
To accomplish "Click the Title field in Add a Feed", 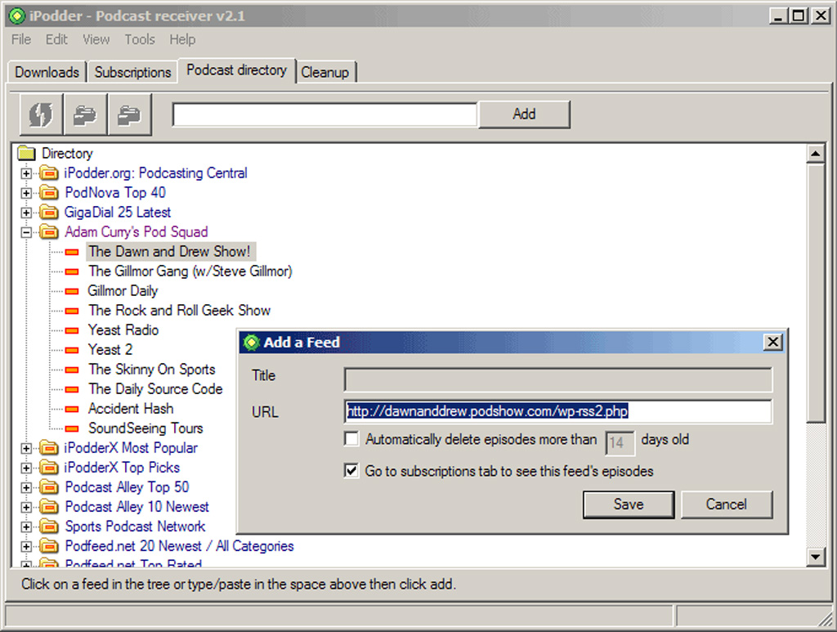I will 557,379.
